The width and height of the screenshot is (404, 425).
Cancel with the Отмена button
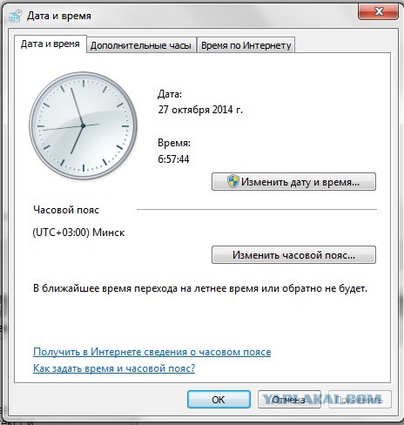click(x=289, y=400)
